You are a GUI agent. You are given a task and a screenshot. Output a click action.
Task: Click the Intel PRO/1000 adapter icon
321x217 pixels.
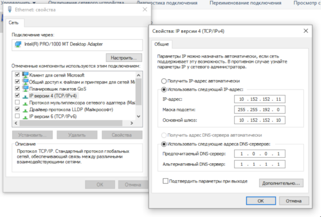(18, 44)
